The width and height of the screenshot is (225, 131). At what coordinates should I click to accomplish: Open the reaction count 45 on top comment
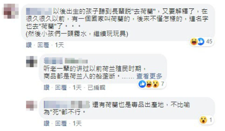tap(209, 42)
